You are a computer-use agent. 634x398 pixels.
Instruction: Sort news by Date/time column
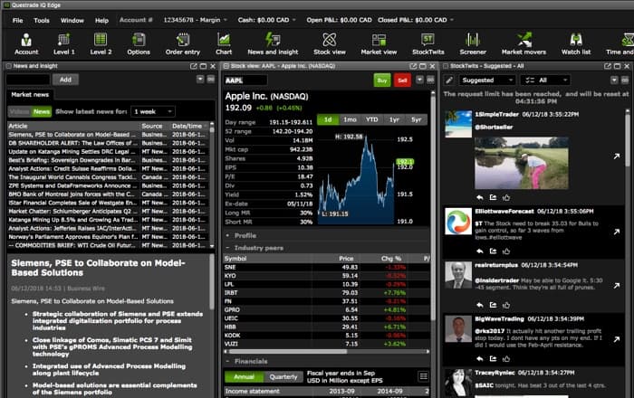pyautogui.click(x=189, y=126)
